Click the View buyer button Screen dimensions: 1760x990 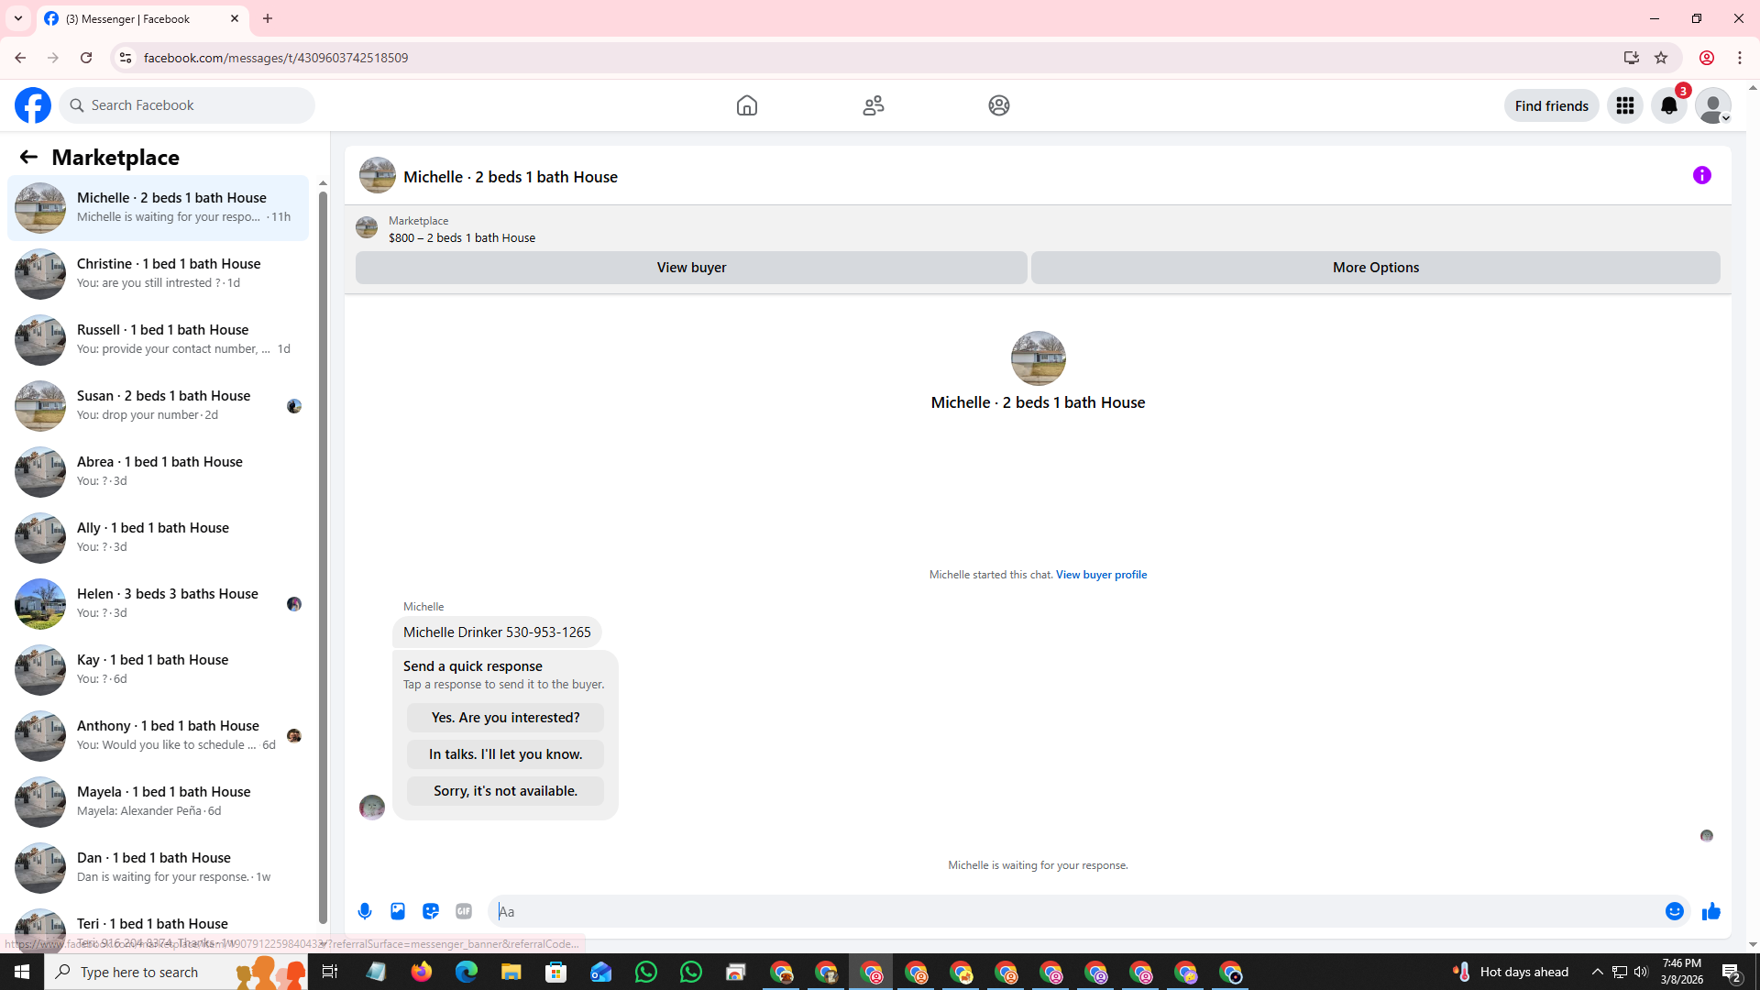coord(691,268)
